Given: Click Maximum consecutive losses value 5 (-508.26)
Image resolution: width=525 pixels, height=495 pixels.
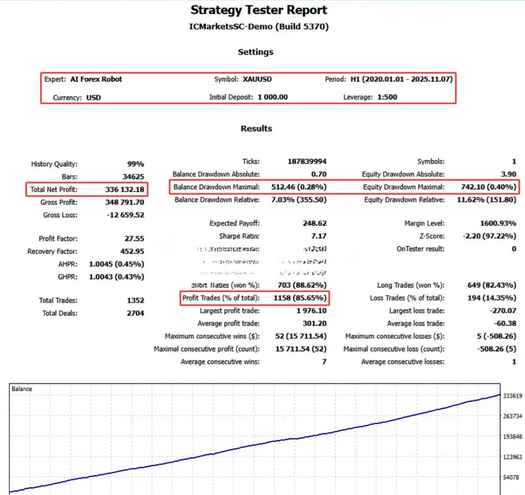Looking at the screenshot, I should click(496, 336).
